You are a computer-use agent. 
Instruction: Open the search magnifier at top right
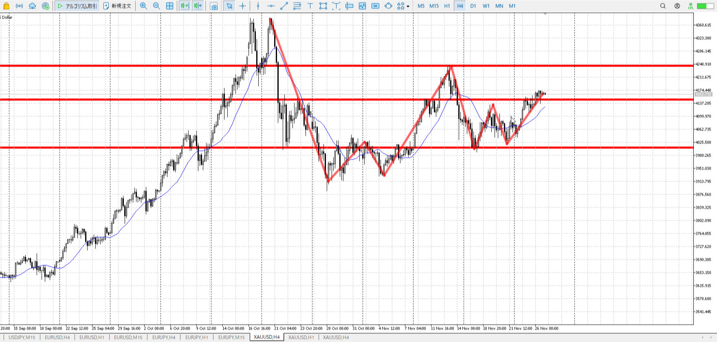point(663,6)
